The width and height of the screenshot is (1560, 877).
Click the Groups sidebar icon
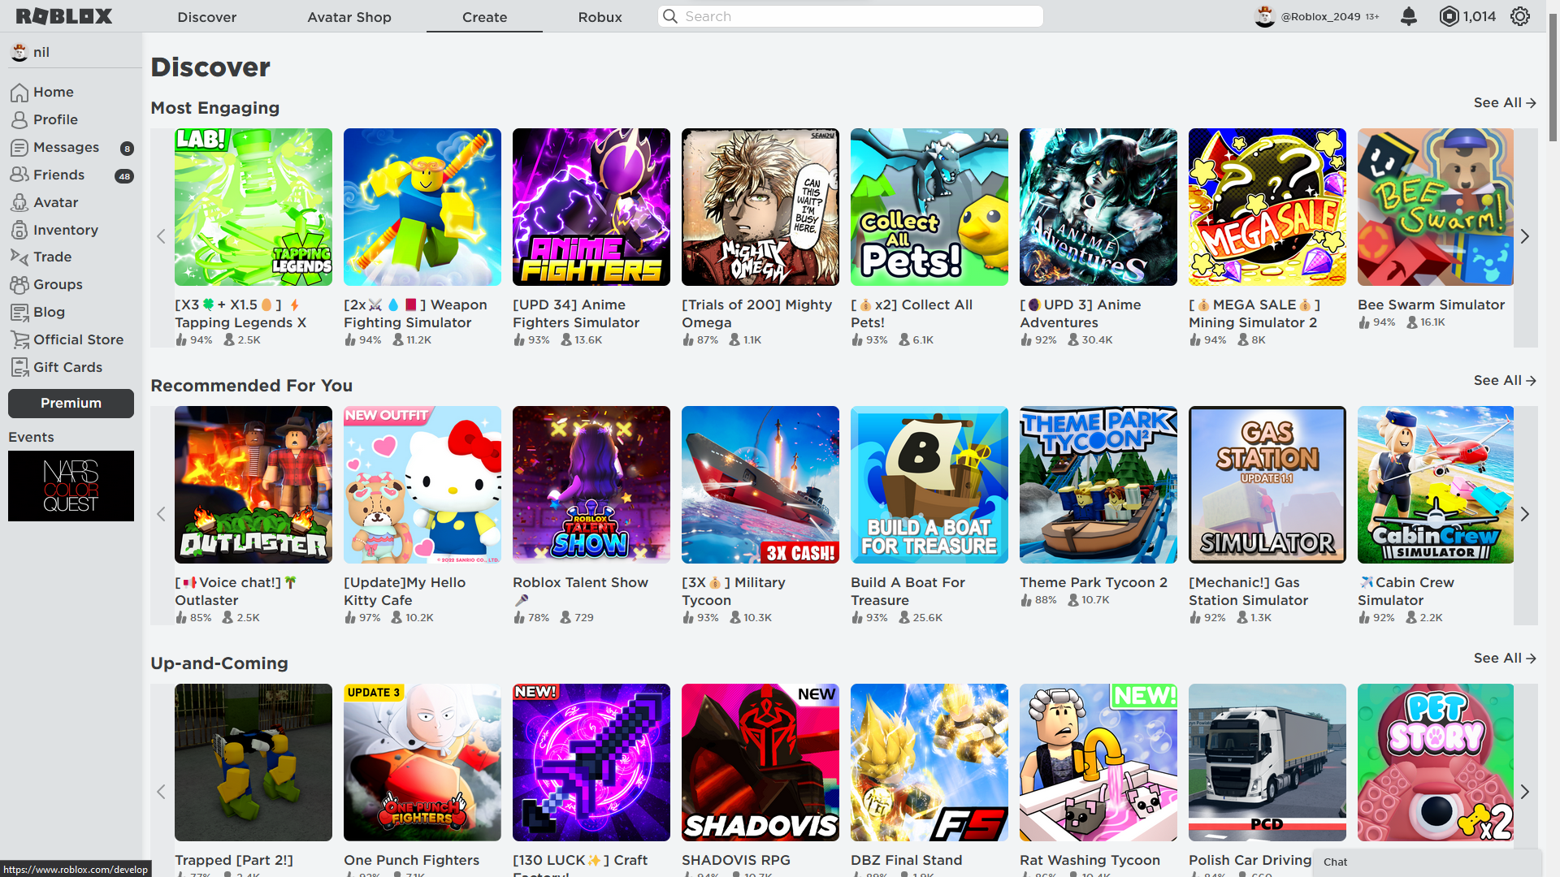tap(19, 285)
